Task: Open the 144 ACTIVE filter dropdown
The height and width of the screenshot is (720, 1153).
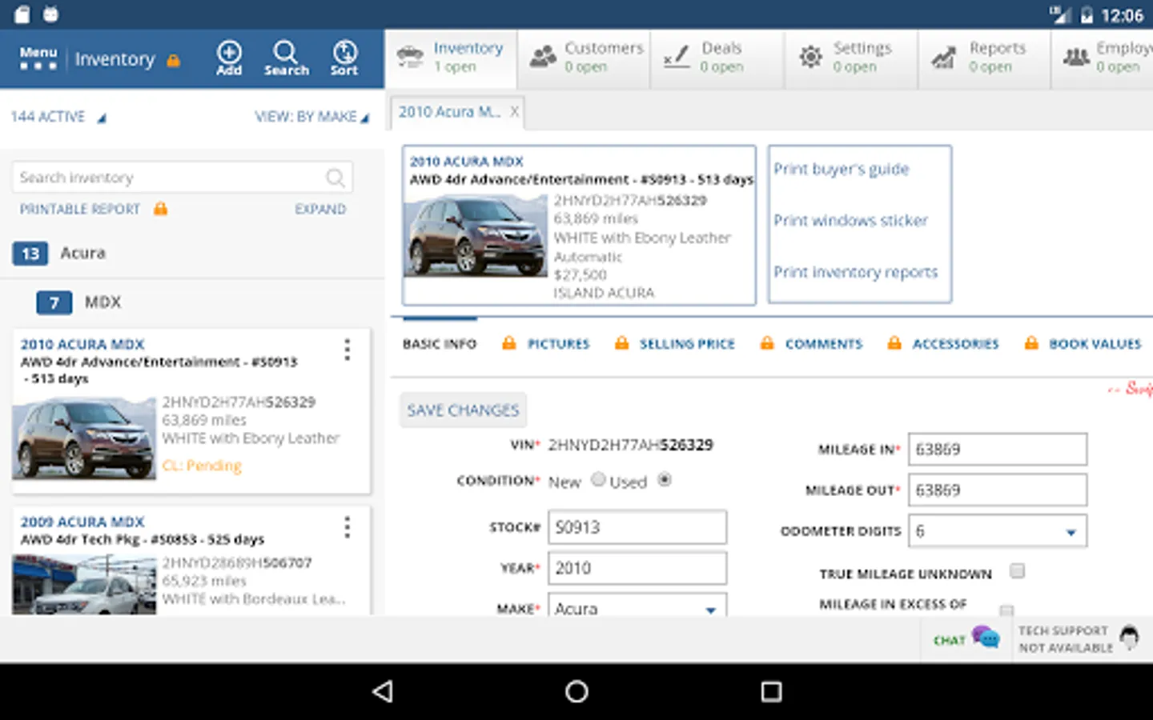Action: tap(58, 117)
